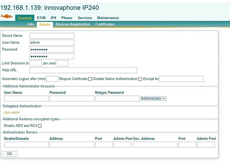Switch to the ETH0 tab
The height and width of the screenshot is (161, 230).
pyautogui.click(x=41, y=18)
